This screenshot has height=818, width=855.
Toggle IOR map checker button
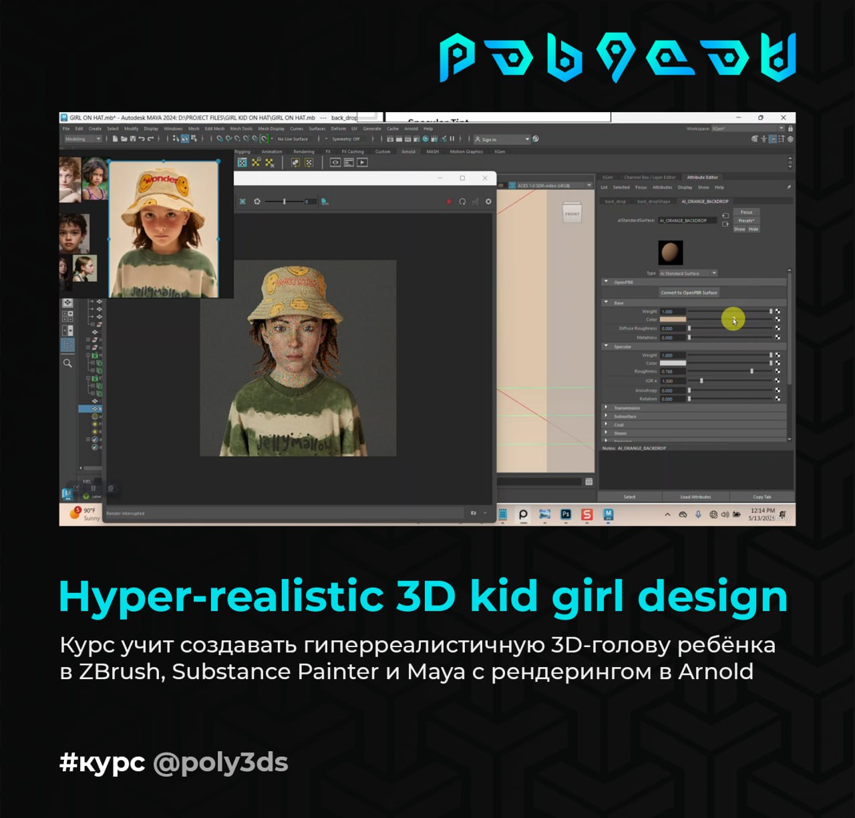[x=778, y=381]
